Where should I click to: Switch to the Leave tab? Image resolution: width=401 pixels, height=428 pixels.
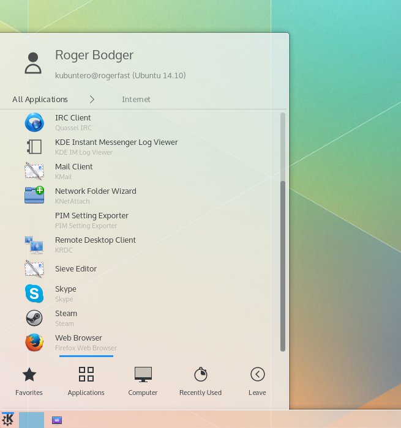[x=257, y=382]
